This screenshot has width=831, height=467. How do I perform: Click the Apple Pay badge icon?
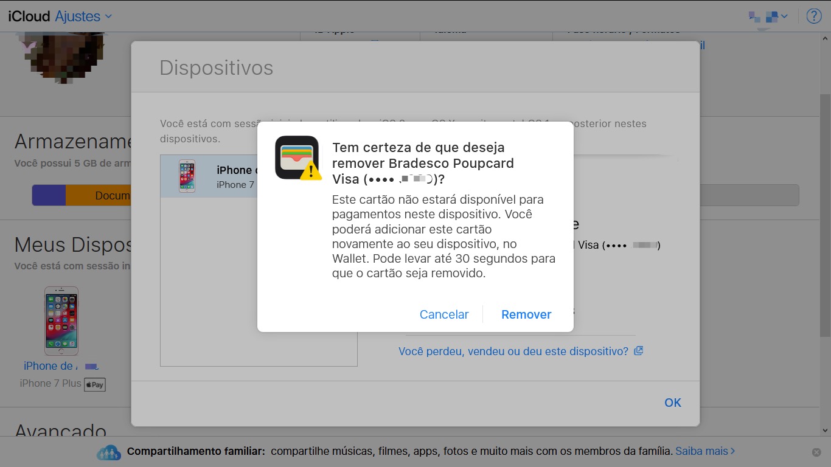coord(95,384)
